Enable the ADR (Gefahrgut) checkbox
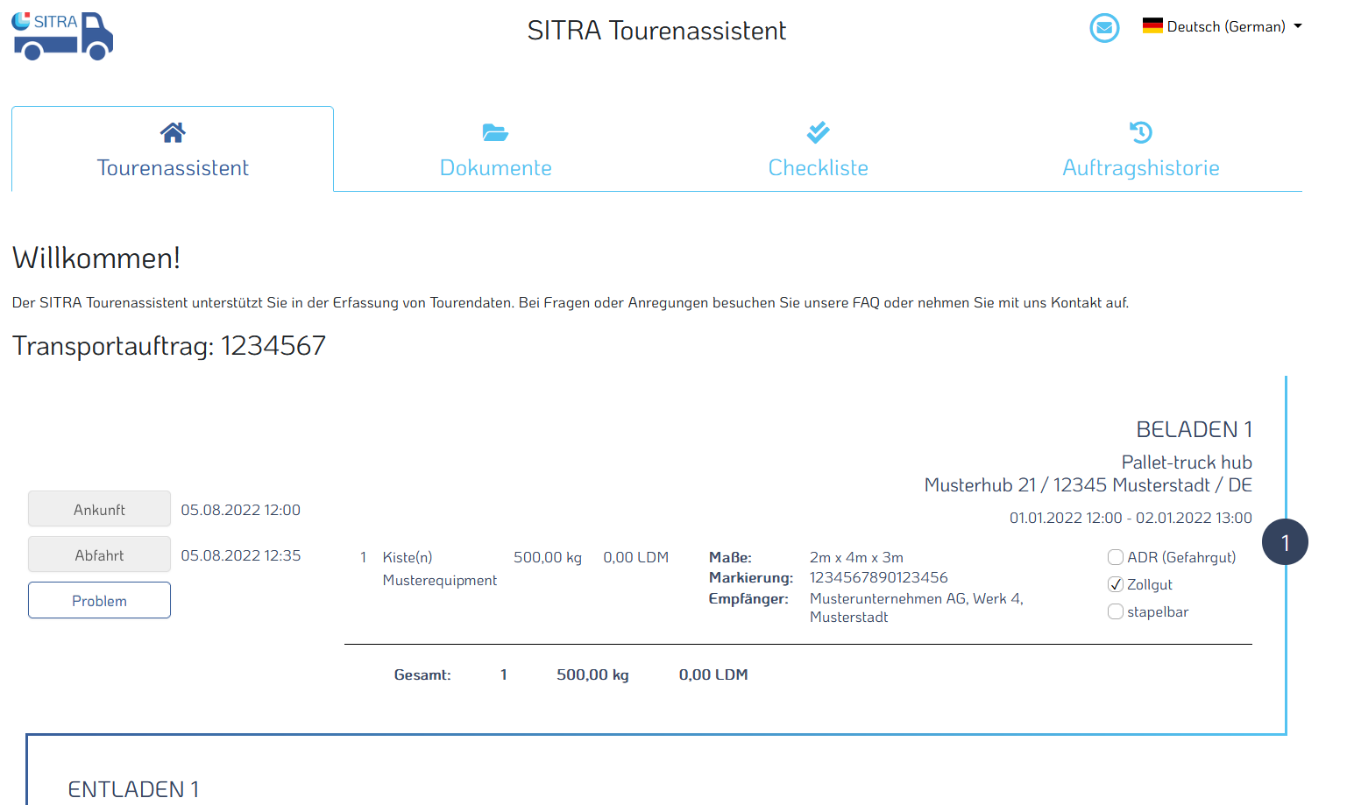 1116,557
